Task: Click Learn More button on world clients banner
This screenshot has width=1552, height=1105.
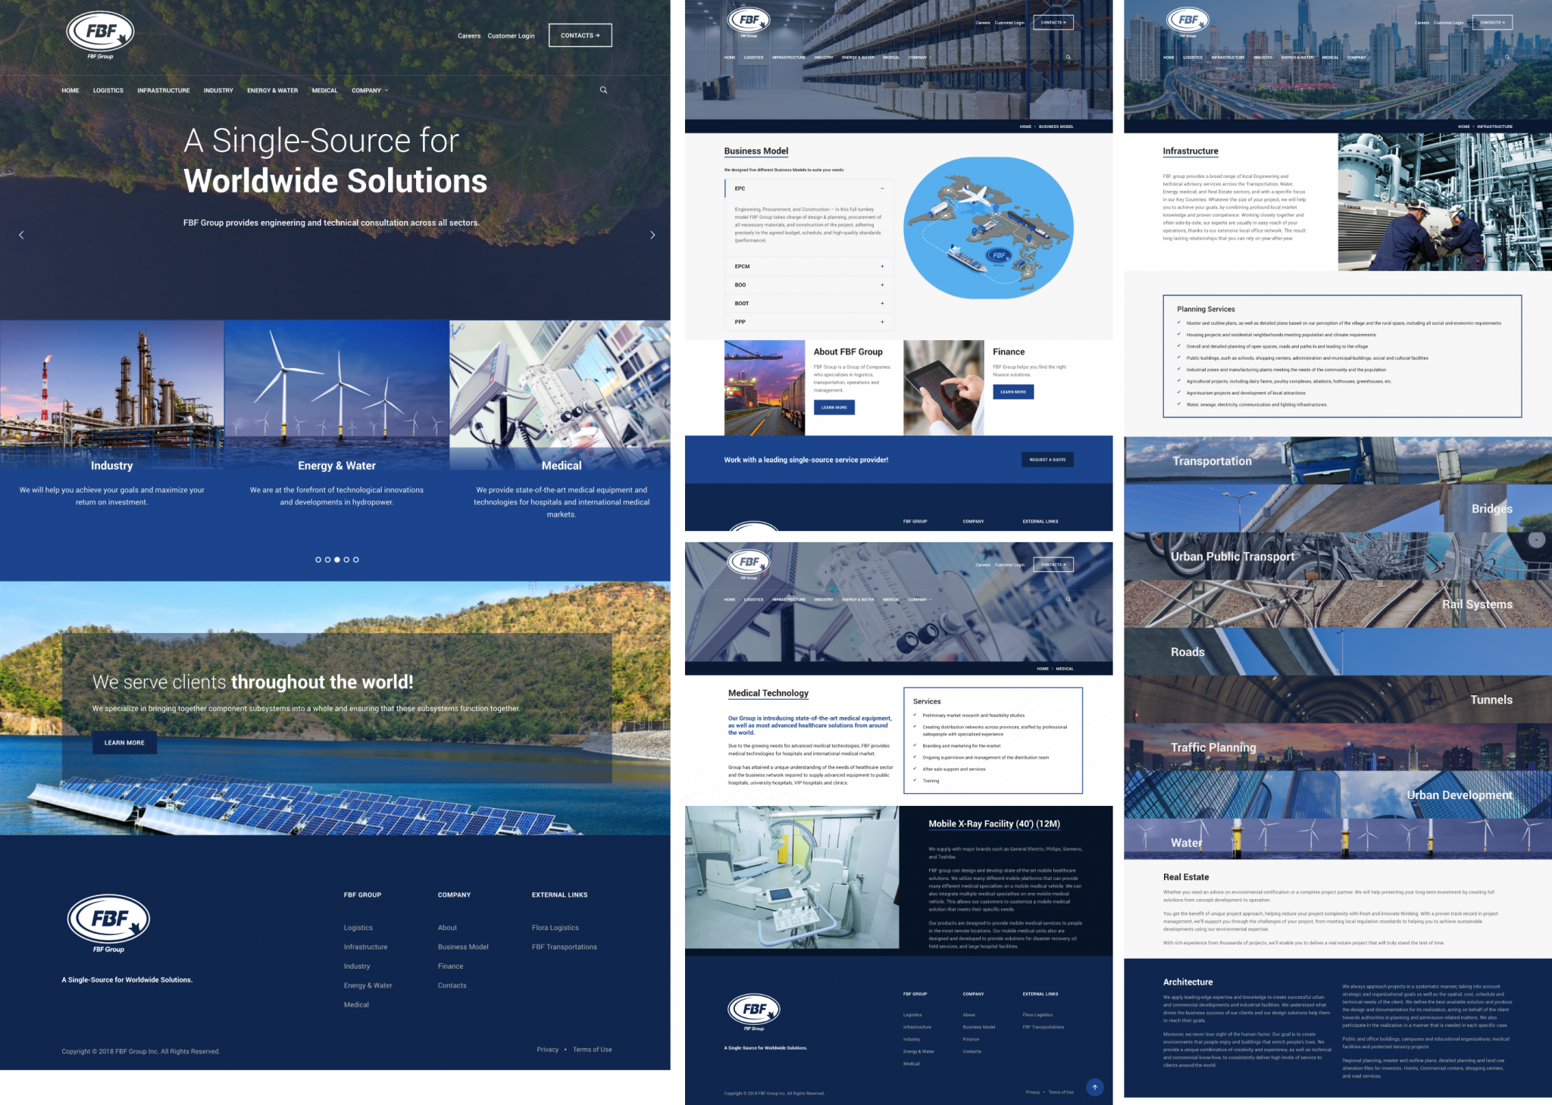Action: (x=124, y=743)
